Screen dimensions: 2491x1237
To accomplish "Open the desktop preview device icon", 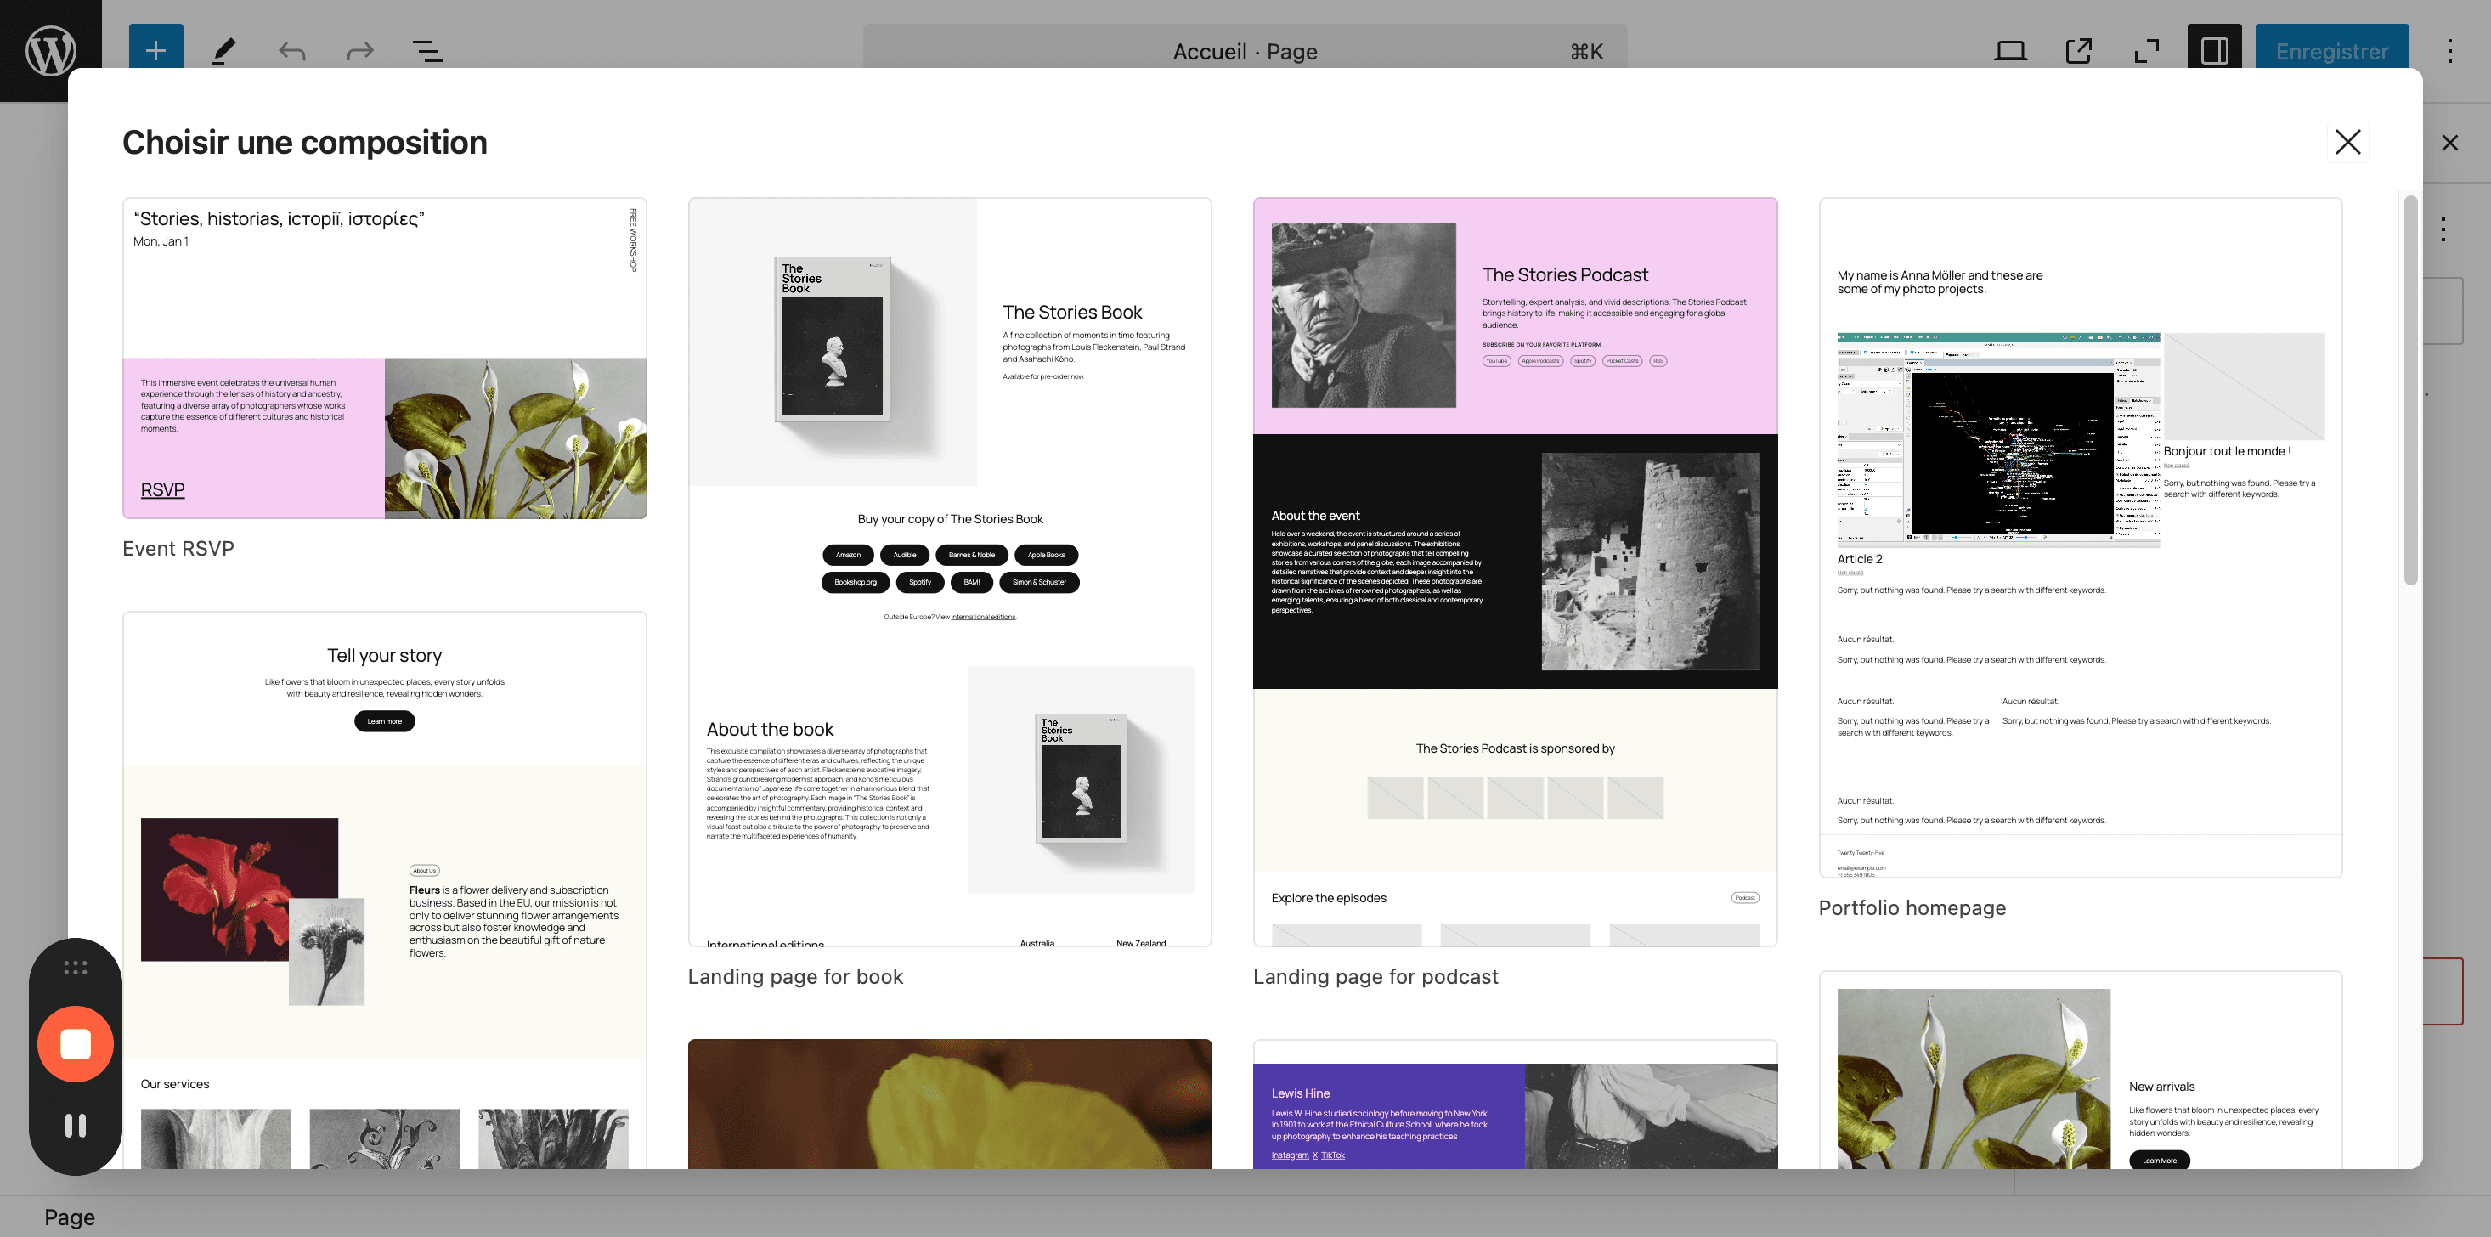I will 2010,50.
